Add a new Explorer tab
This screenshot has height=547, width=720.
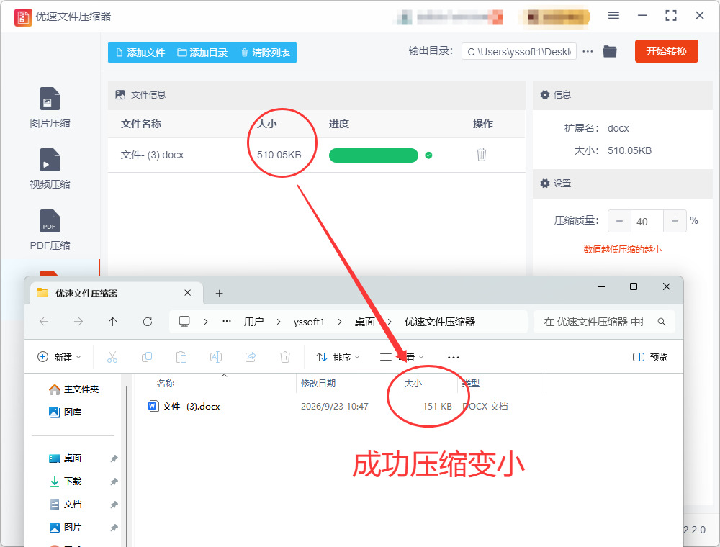click(x=219, y=293)
